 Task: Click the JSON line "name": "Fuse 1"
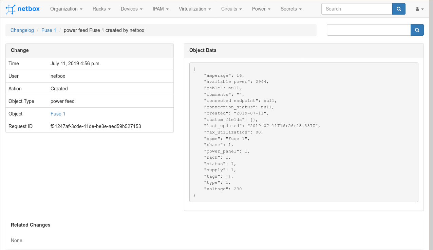coord(227,139)
